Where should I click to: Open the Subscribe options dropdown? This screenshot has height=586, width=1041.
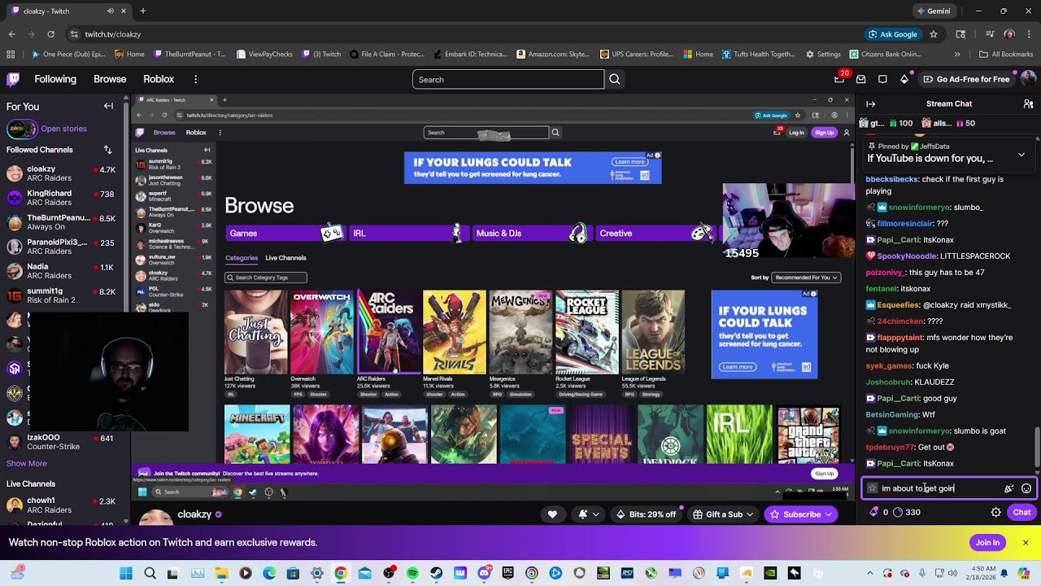pos(800,514)
